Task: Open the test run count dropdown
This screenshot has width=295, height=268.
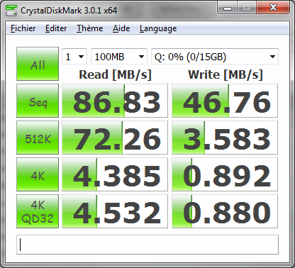Action: pos(74,57)
